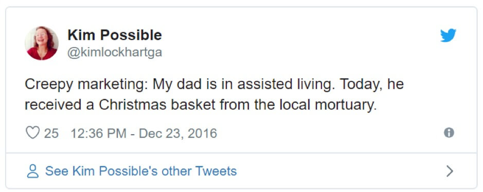The image size is (483, 192).
Task: Click the "Creepy marketing" tweet text
Action: [86, 85]
